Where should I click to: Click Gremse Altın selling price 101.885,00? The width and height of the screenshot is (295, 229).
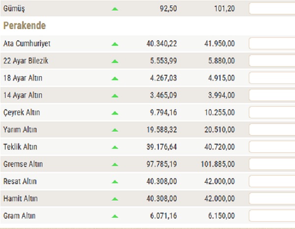218,164
